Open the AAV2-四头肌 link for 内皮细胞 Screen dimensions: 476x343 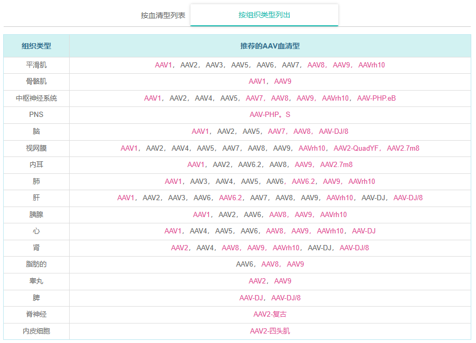(x=270, y=331)
